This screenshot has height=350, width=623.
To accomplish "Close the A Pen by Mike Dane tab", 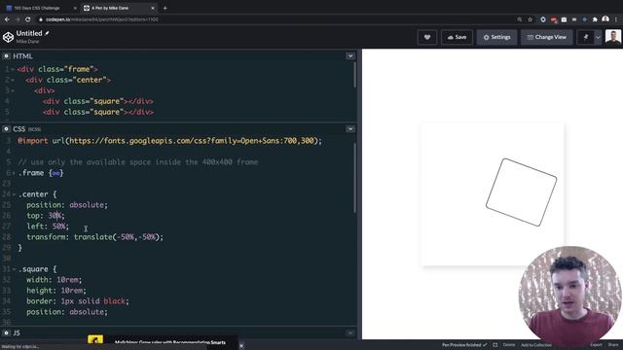I will tap(153, 8).
